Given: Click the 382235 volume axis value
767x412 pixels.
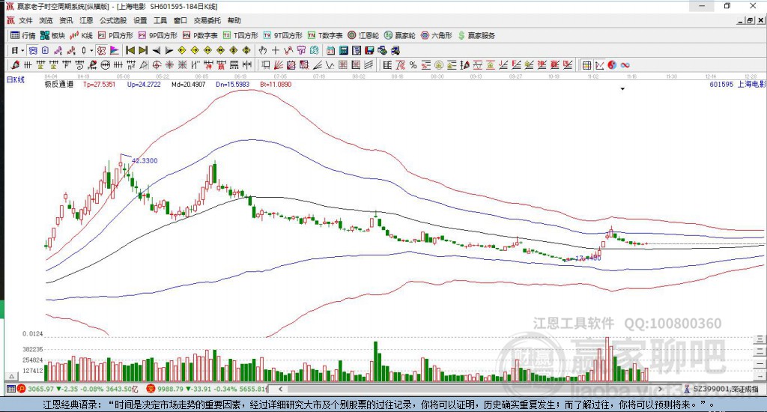Looking at the screenshot, I should point(33,349).
